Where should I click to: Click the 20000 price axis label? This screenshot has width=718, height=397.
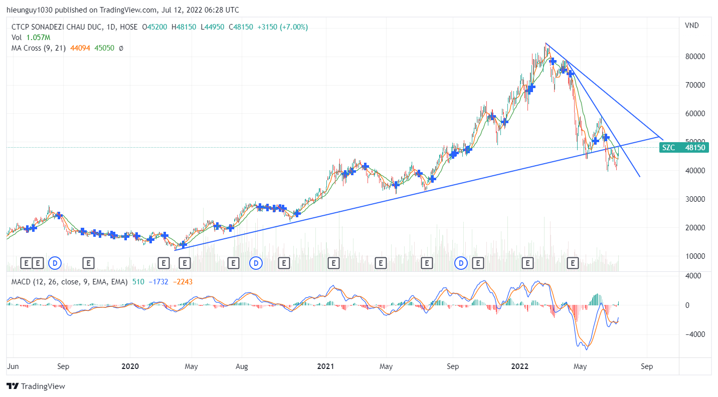pos(695,228)
